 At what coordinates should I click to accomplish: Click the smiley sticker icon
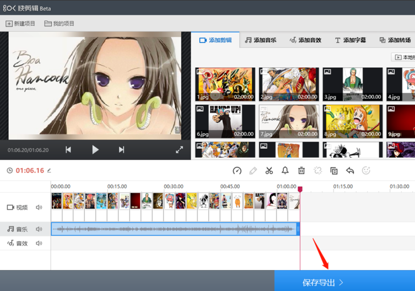click(366, 170)
